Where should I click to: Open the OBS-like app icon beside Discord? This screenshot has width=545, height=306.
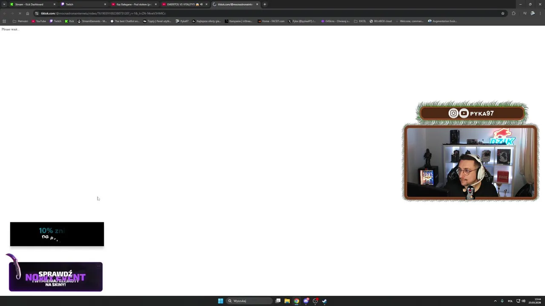315,301
